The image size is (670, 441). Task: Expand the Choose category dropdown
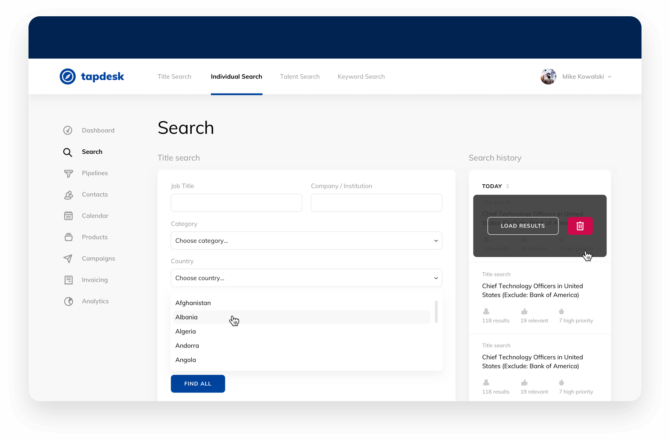(x=306, y=240)
